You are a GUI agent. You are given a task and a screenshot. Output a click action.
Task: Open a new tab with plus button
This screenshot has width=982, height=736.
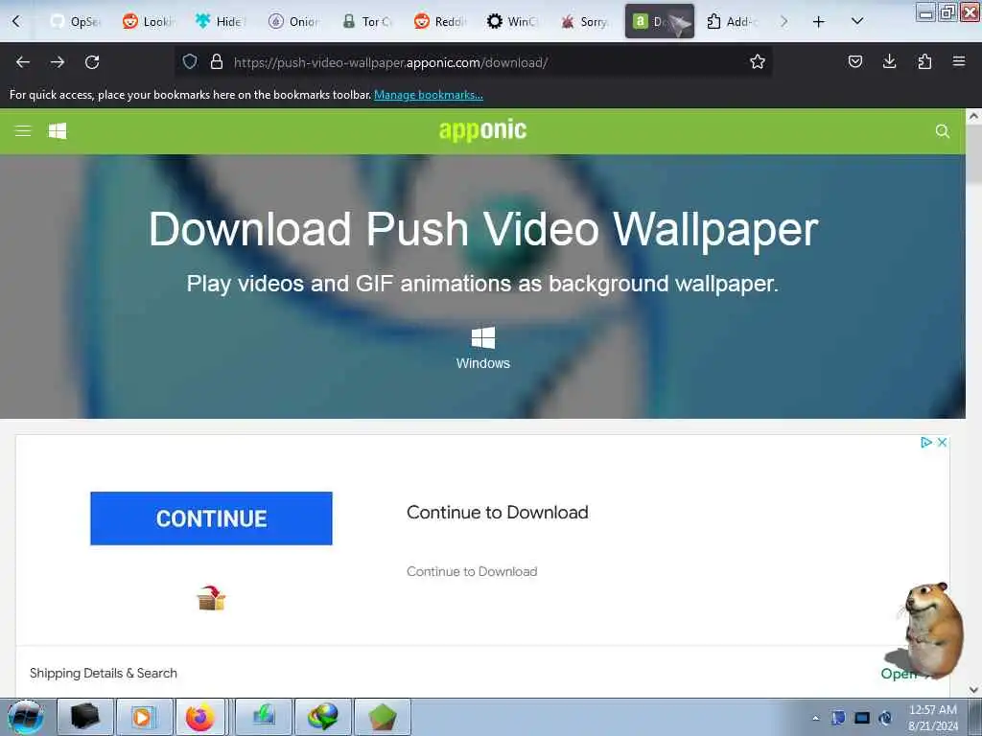pyautogui.click(x=819, y=22)
